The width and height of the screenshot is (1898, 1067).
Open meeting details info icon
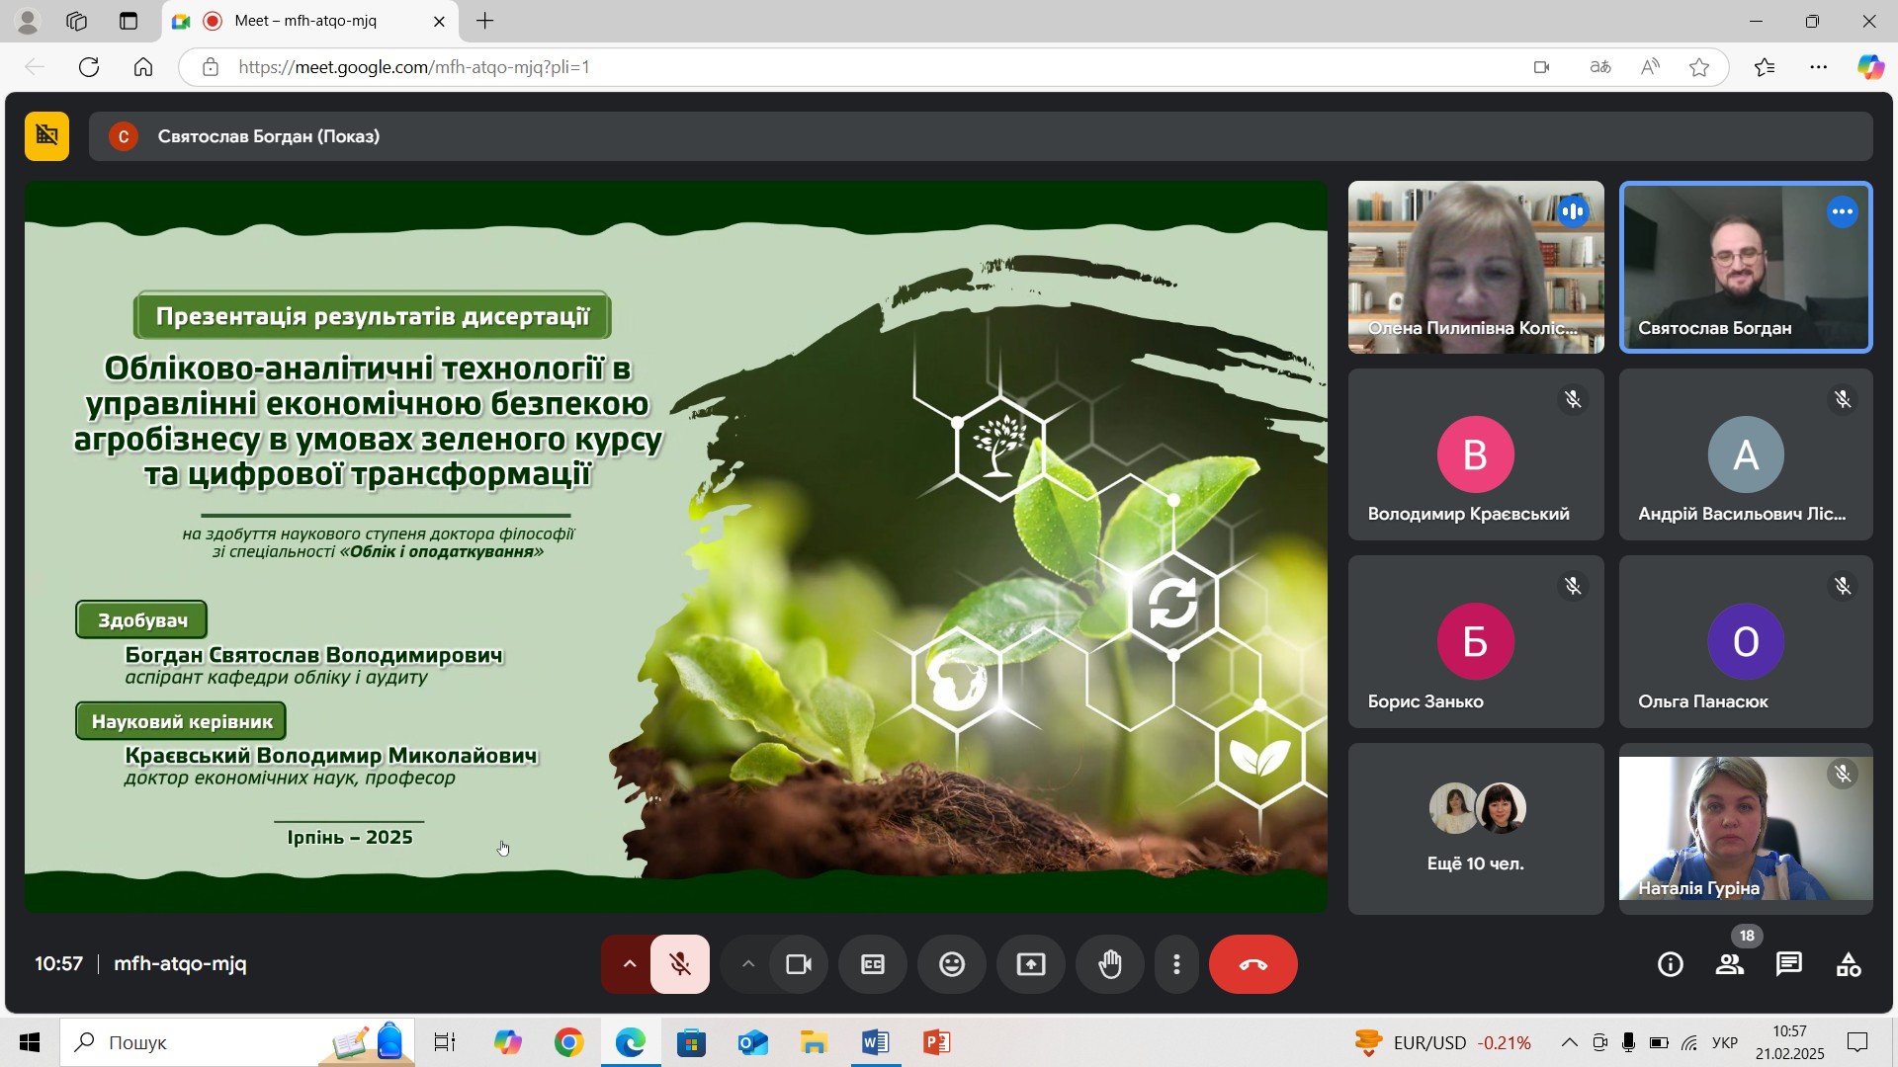1671,964
